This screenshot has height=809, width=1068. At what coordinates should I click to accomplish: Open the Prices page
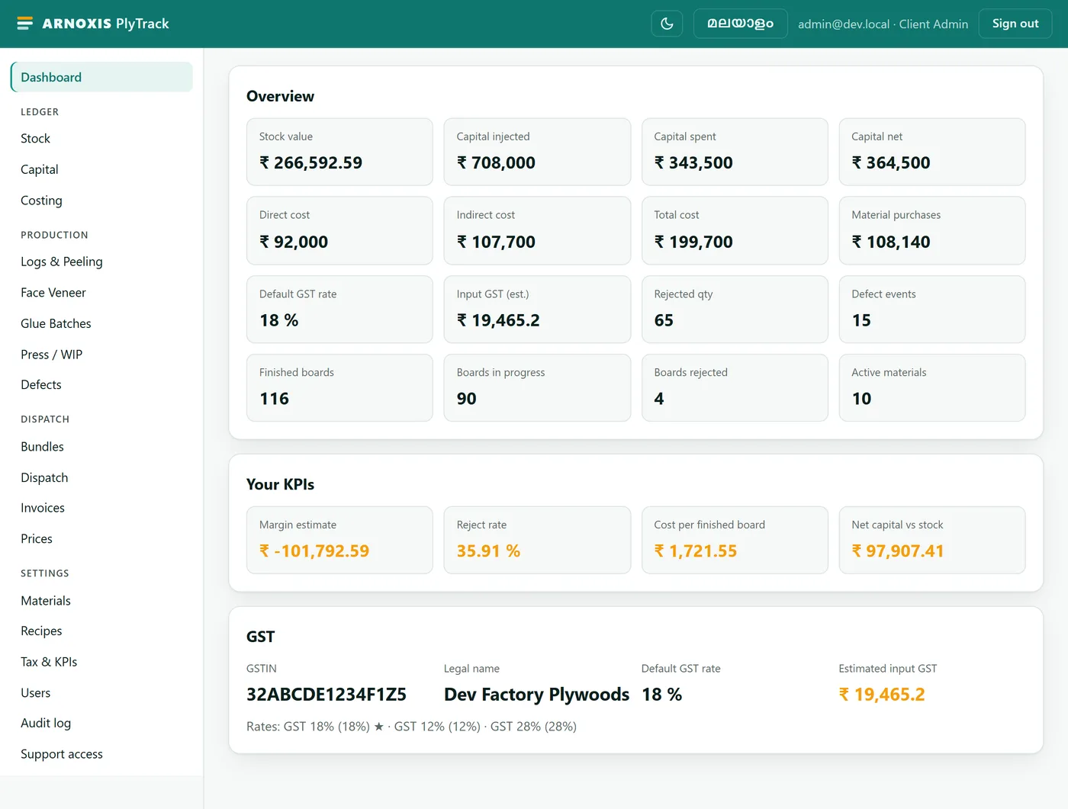[x=101, y=539]
